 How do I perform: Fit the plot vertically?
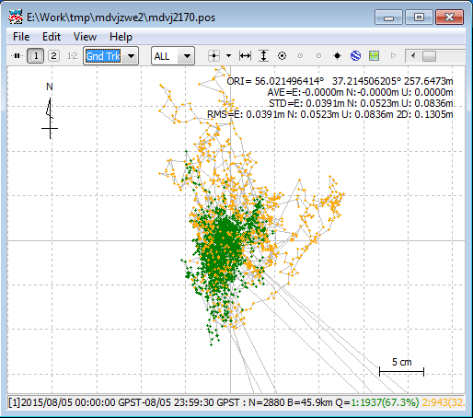263,56
